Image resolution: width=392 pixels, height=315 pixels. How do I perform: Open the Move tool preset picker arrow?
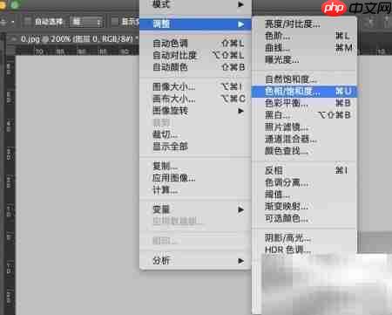pyautogui.click(x=13, y=22)
